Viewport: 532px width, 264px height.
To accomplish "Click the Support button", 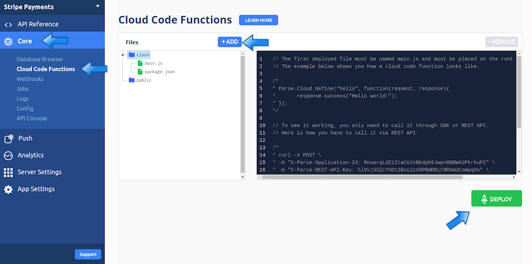I will pyautogui.click(x=88, y=255).
